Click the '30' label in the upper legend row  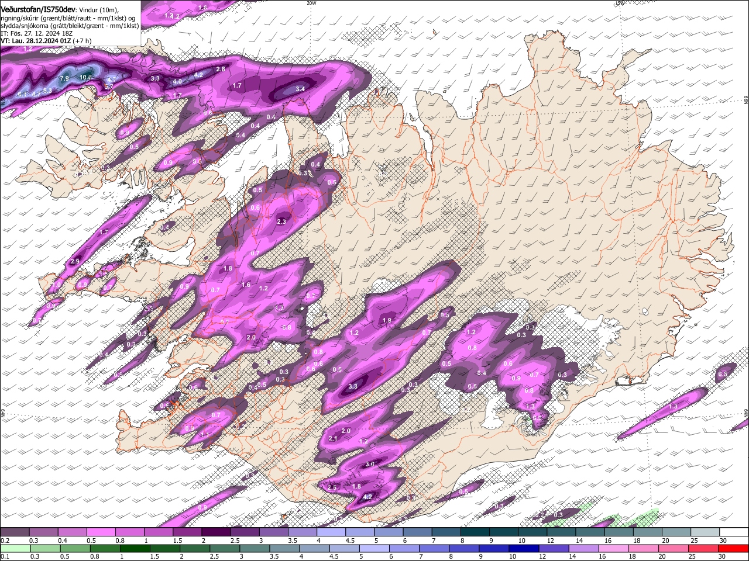coord(723,541)
